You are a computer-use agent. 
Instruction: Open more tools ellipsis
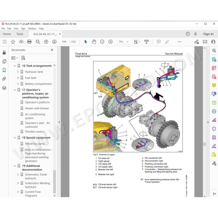[179, 42]
